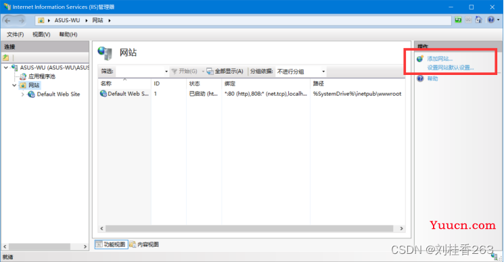Click the status bar network icon

(x=495, y=256)
